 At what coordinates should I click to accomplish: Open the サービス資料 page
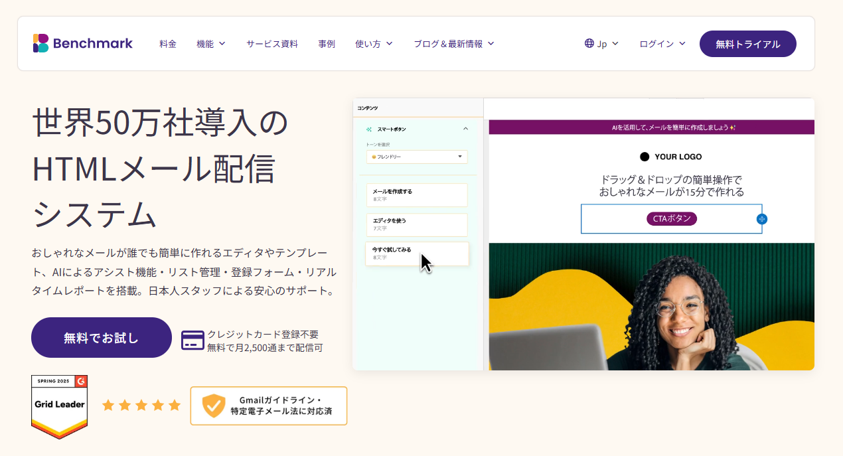tap(272, 44)
